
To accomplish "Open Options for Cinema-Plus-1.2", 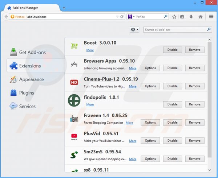I will click(150, 86).
